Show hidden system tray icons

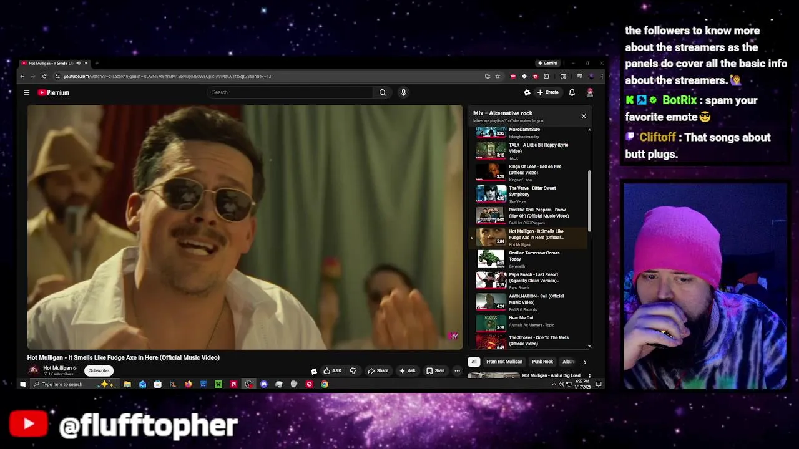click(554, 384)
